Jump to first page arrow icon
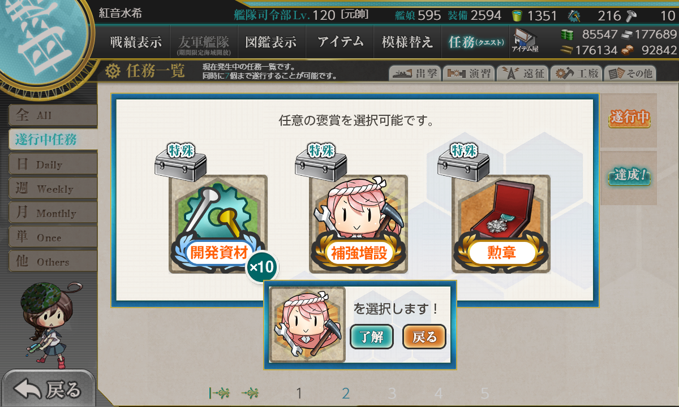This screenshot has height=407, width=679. [x=220, y=393]
